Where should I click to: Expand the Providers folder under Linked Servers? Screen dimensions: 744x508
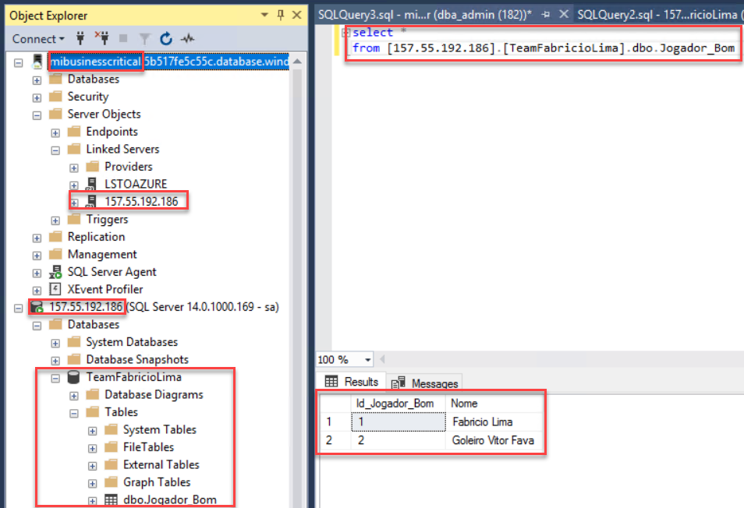pyautogui.click(x=74, y=167)
